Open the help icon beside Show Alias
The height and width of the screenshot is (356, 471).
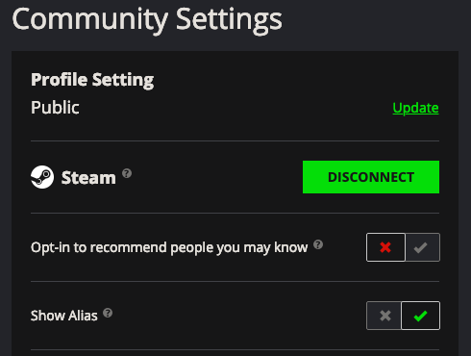click(108, 313)
